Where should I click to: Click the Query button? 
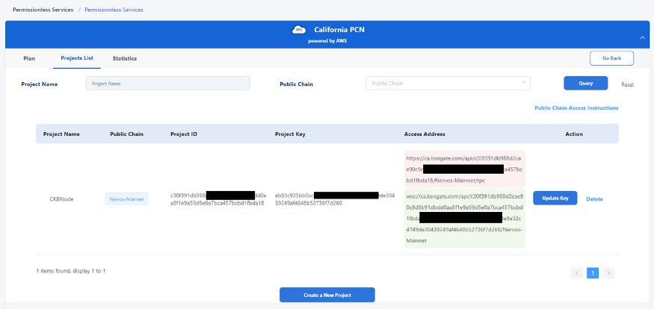tap(585, 83)
